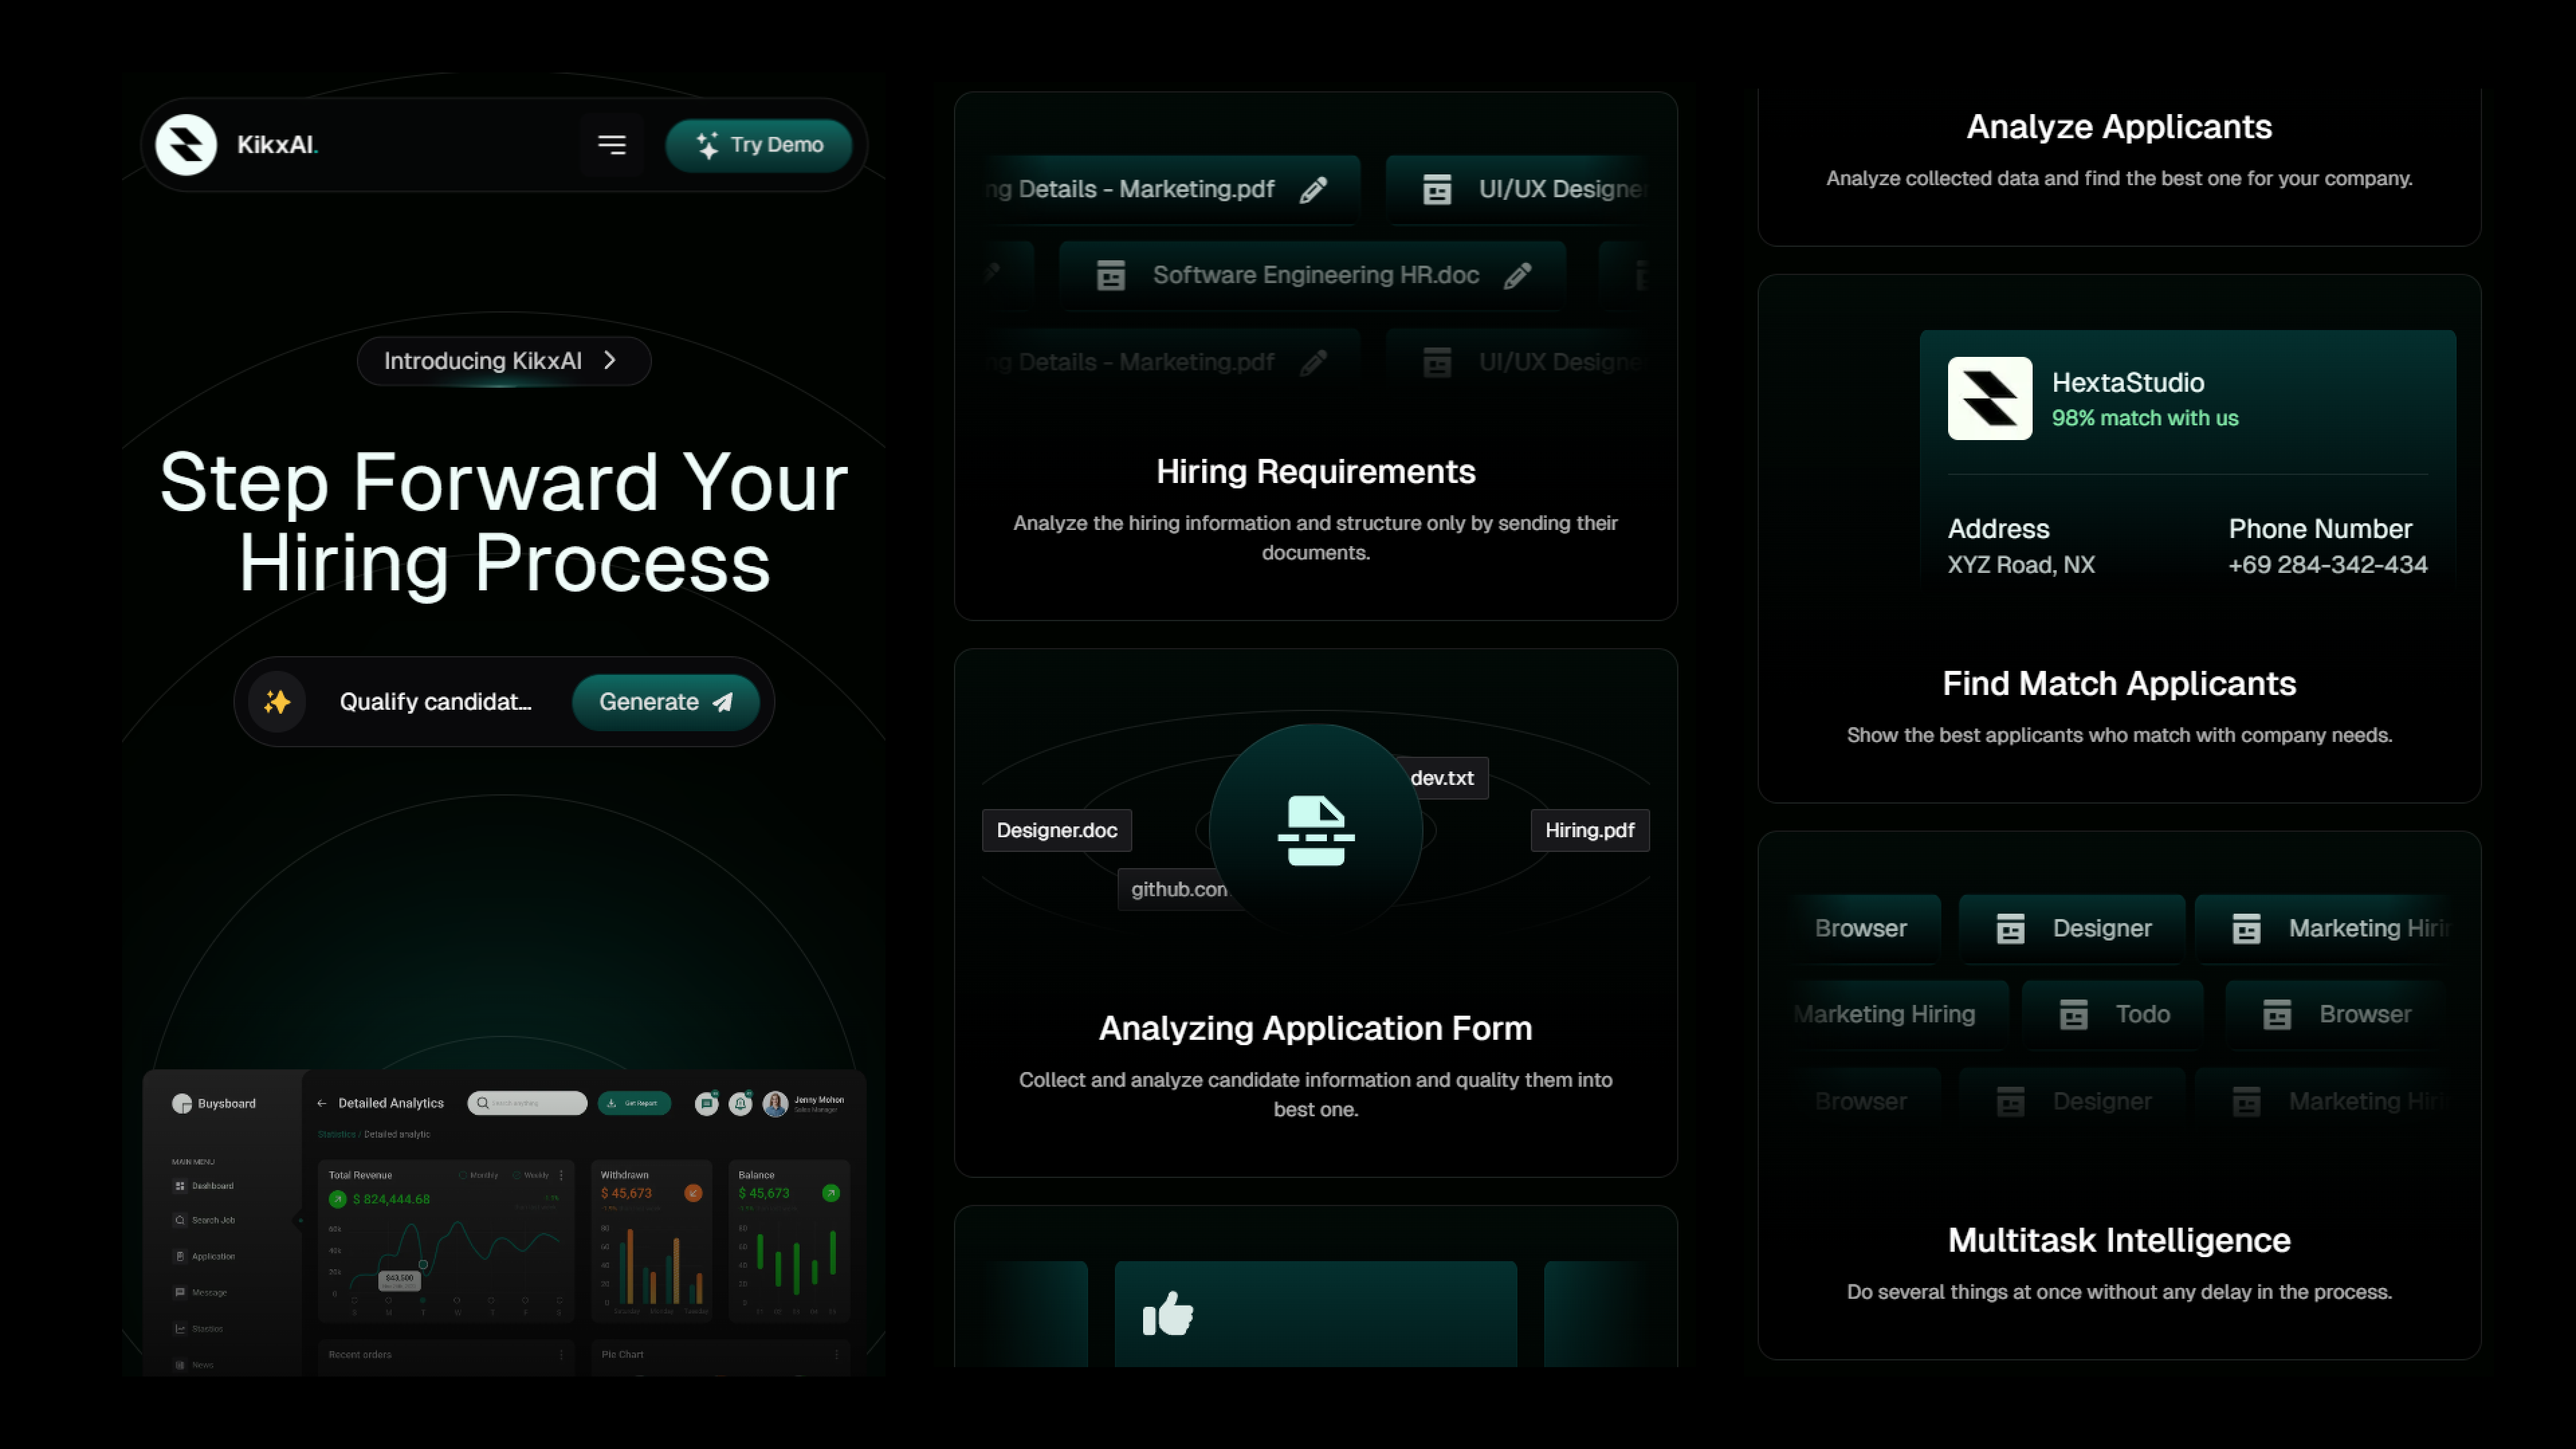Click the Statistics breadcrumb link
This screenshot has height=1449, width=2576.
(337, 1135)
